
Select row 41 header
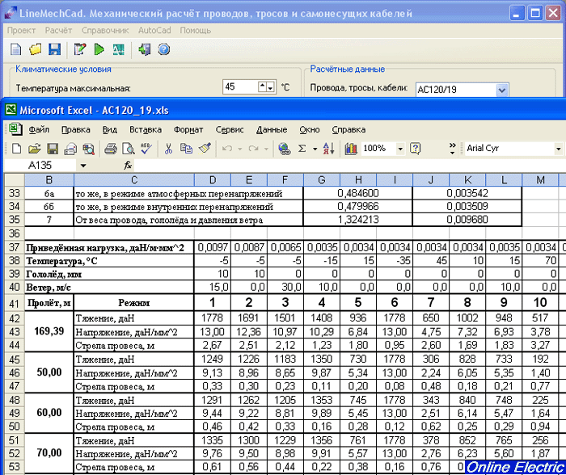(x=14, y=303)
